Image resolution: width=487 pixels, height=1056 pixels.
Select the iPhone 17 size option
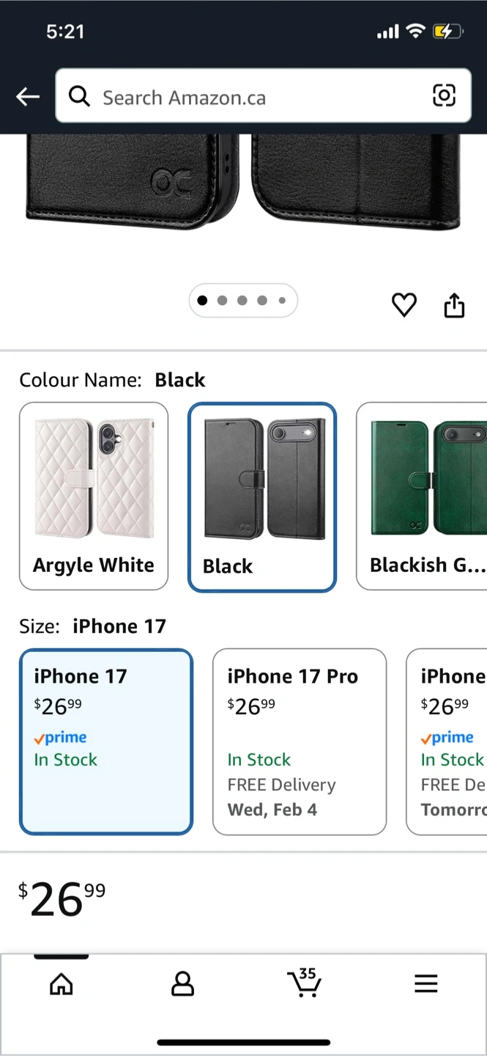click(106, 741)
